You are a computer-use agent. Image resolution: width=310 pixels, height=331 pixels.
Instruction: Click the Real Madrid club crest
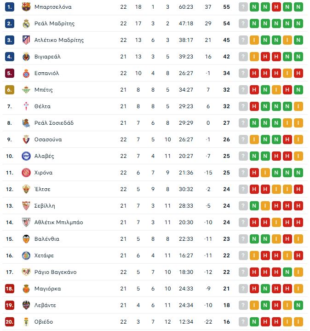[x=26, y=23]
